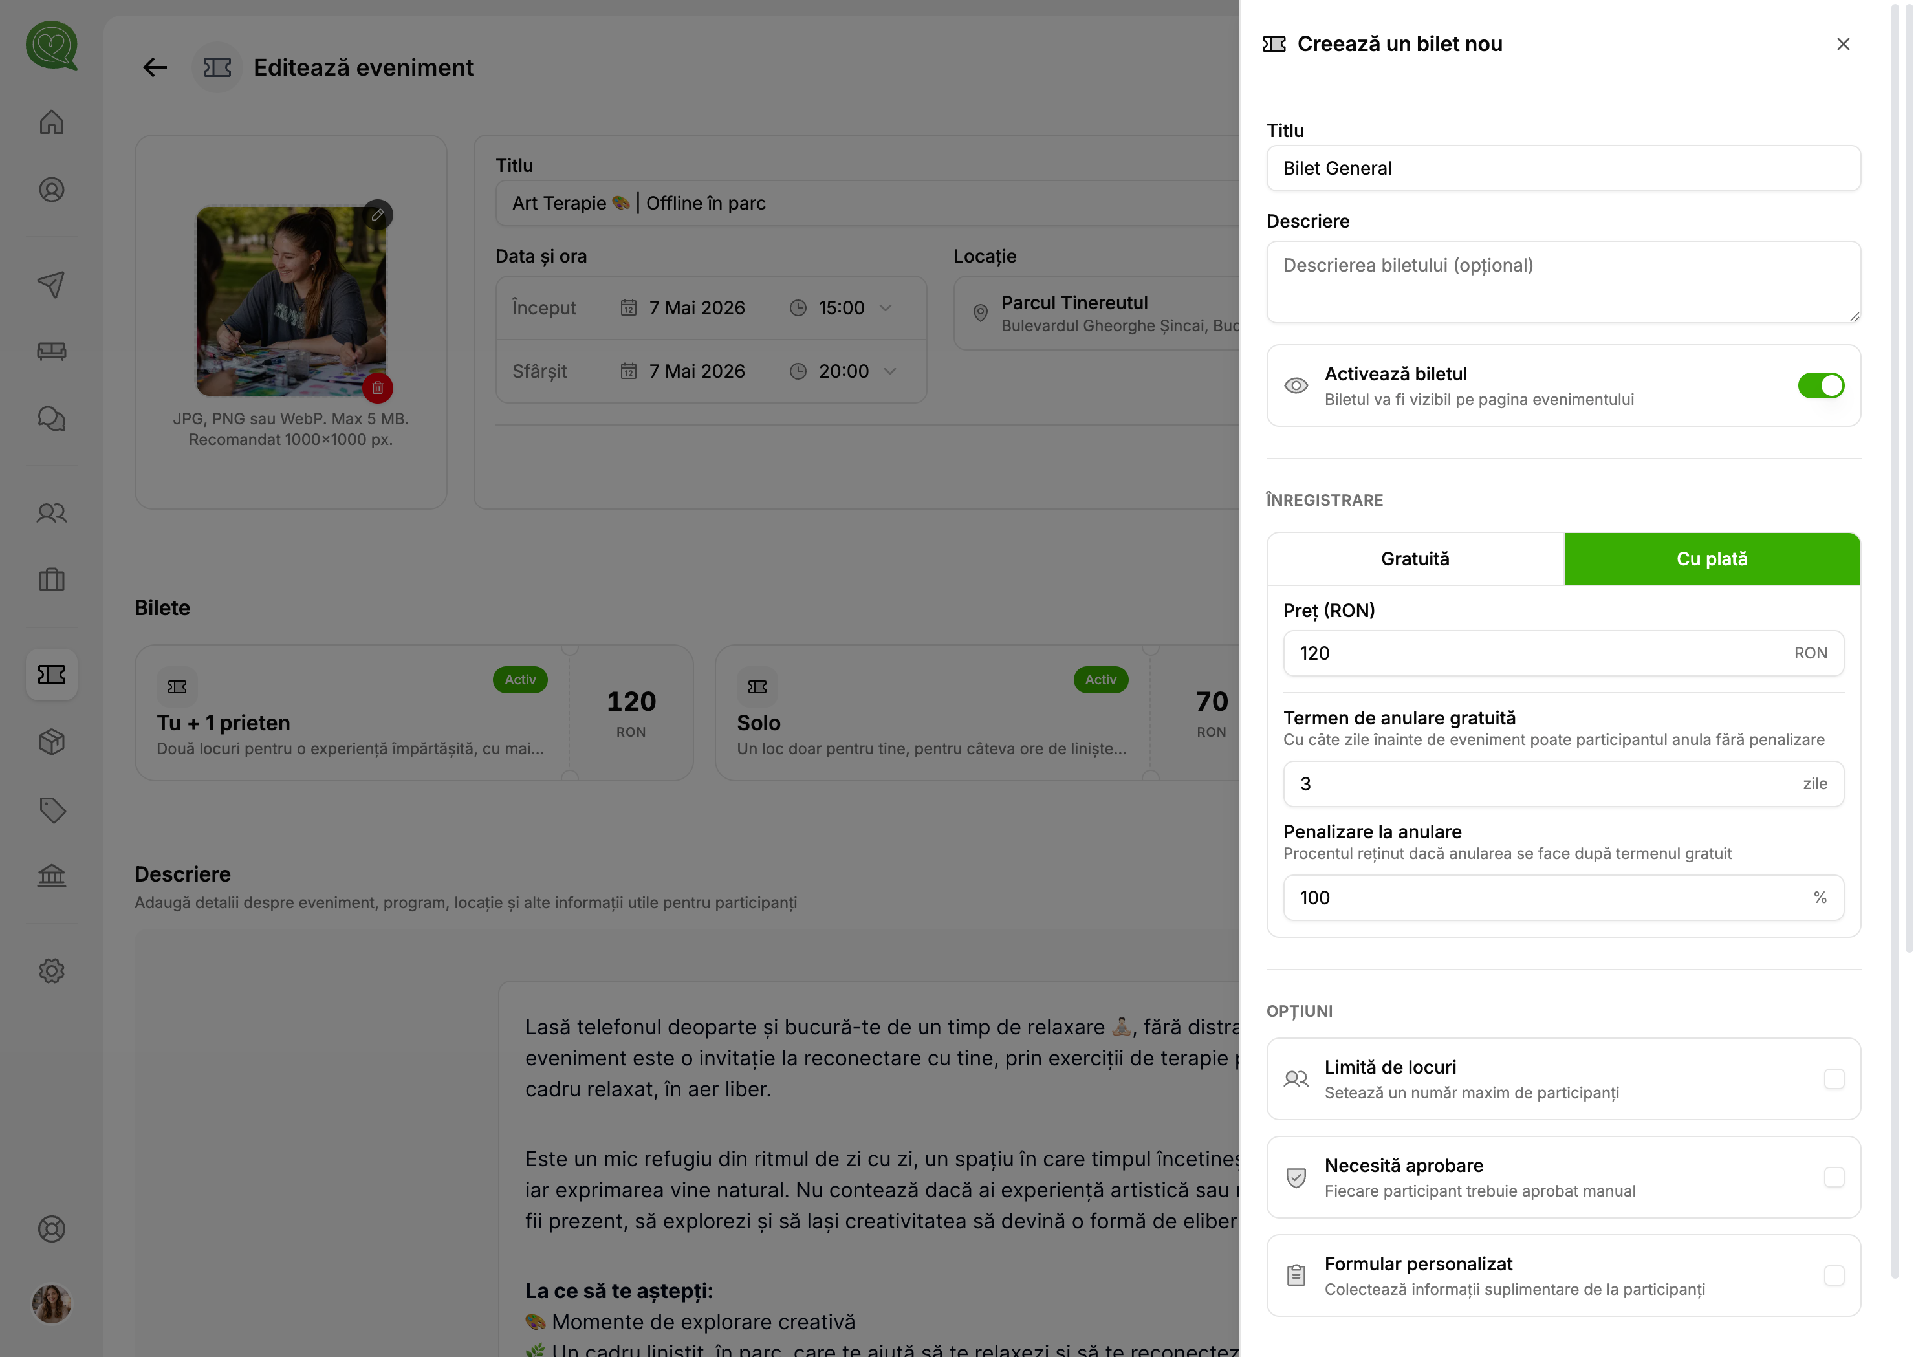Image resolution: width=1916 pixels, height=1357 pixels.
Task: Open the home icon in sidebar
Action: (51, 122)
